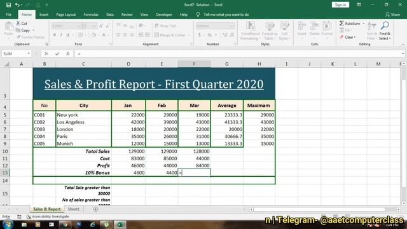
Task: Toggle Wrap Text
Action: pyautogui.click(x=165, y=25)
